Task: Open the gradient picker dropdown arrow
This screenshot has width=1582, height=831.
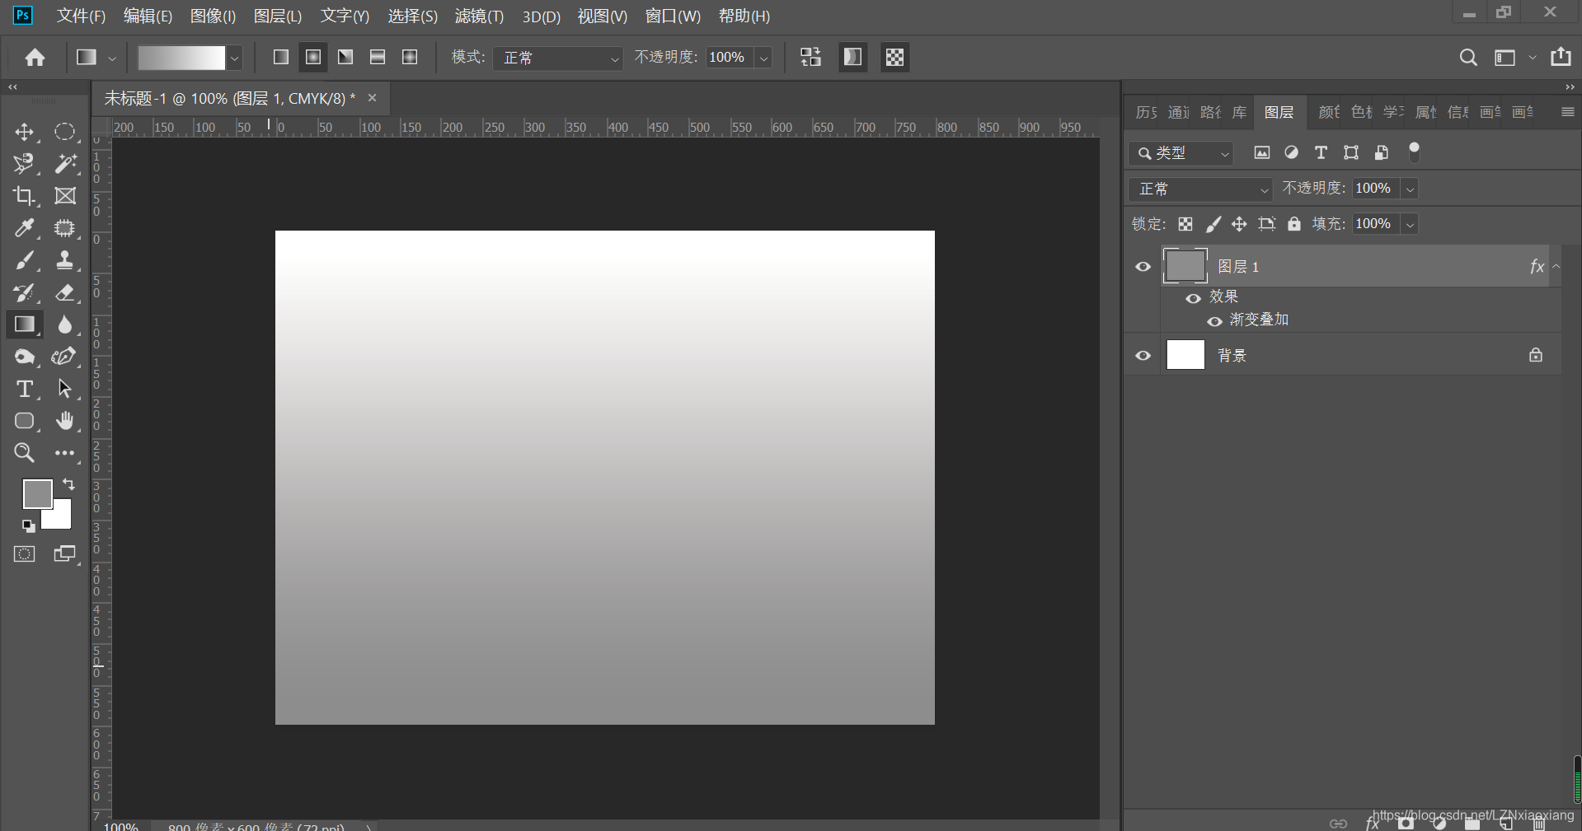Action: click(235, 58)
